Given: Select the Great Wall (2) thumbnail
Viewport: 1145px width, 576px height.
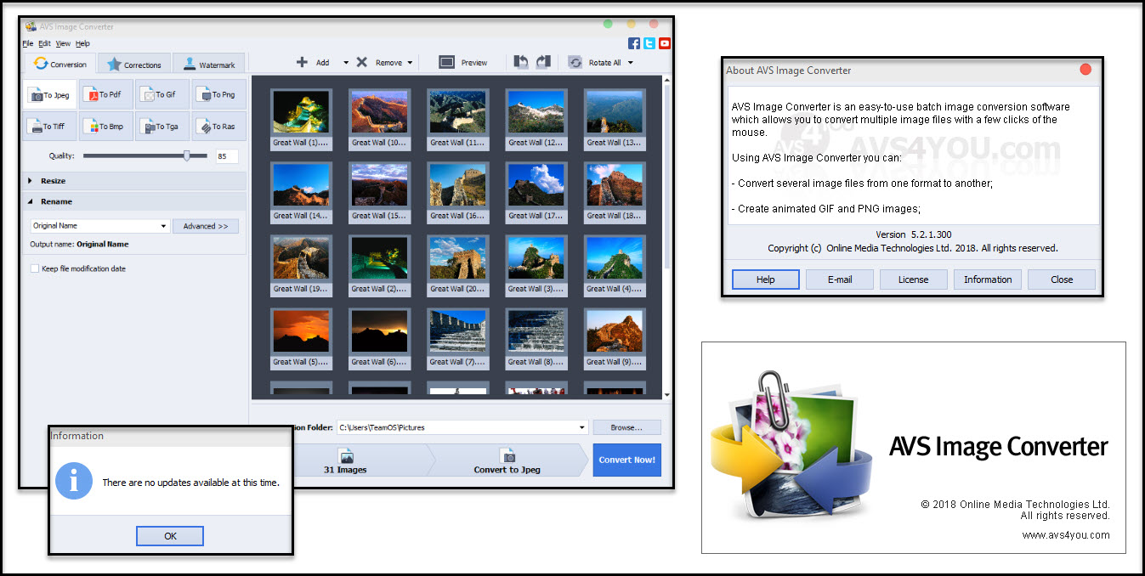Looking at the screenshot, I should click(x=380, y=265).
